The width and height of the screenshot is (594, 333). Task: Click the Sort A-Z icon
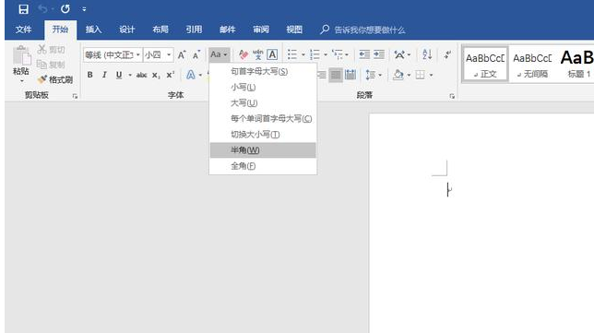pyautogui.click(x=427, y=54)
